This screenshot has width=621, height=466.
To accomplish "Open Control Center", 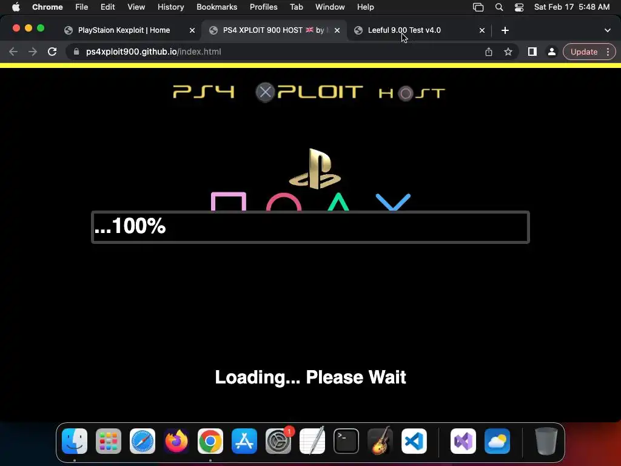I will [519, 7].
